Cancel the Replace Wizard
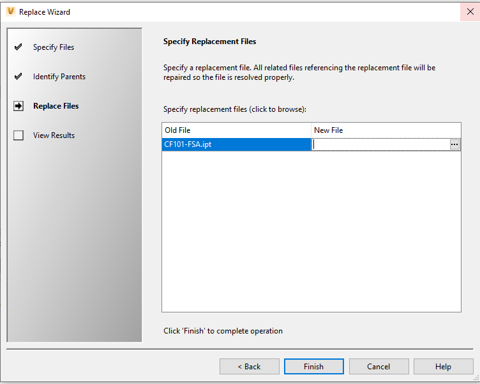Image resolution: width=480 pixels, height=384 pixels. pos(379,367)
